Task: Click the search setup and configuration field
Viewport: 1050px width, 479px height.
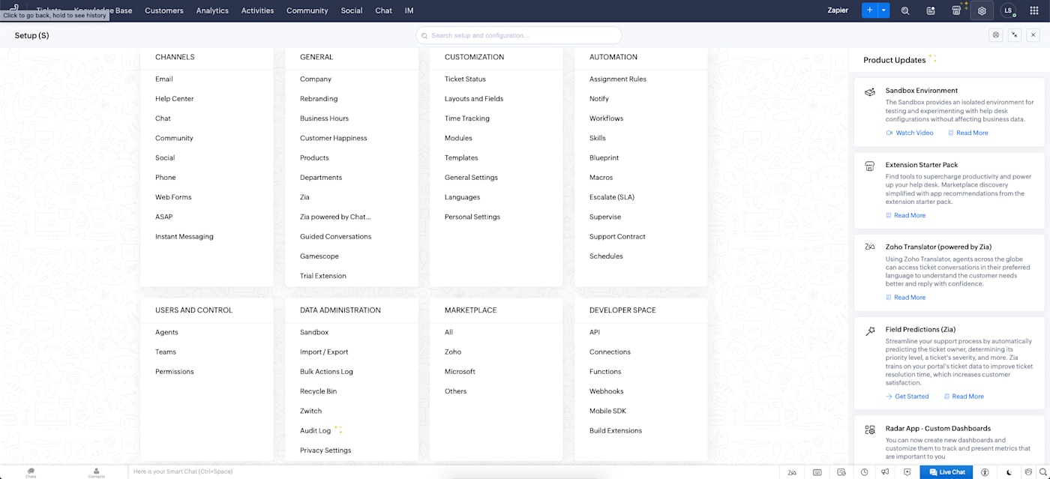Action: click(x=519, y=35)
